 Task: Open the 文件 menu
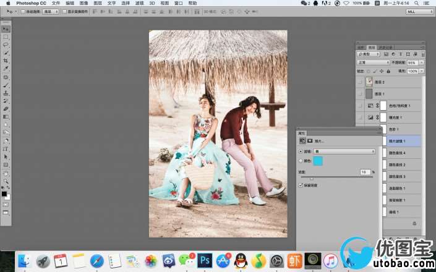click(x=56, y=3)
